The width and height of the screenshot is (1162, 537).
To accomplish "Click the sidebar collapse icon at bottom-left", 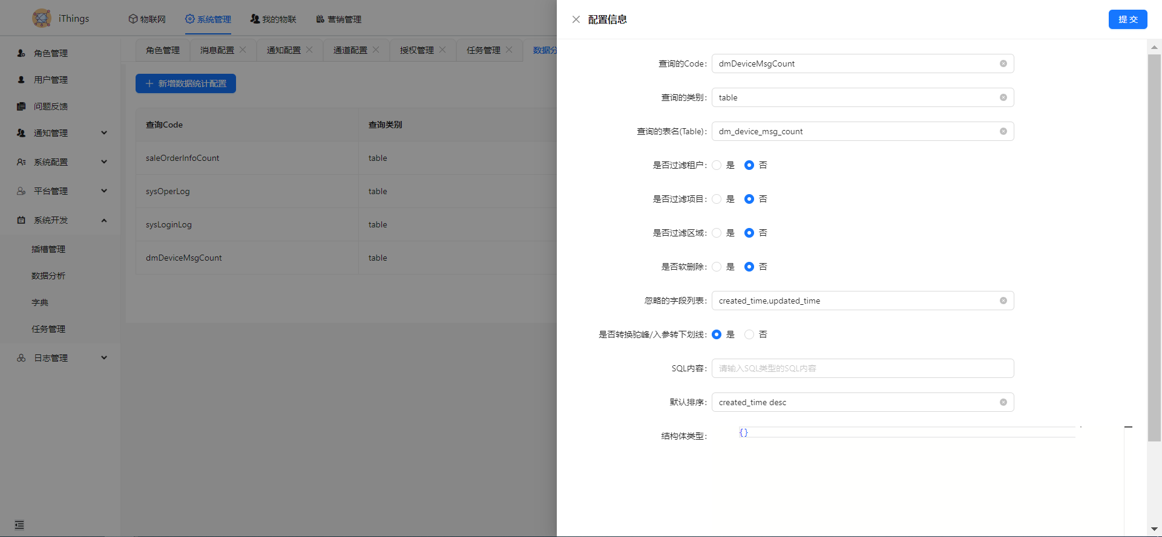I will (19, 525).
